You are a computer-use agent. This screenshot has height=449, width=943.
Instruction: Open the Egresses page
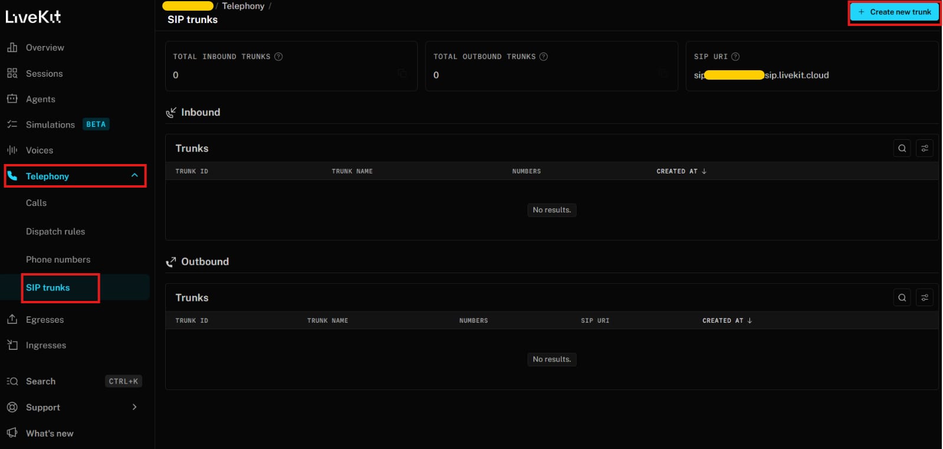[x=45, y=320]
